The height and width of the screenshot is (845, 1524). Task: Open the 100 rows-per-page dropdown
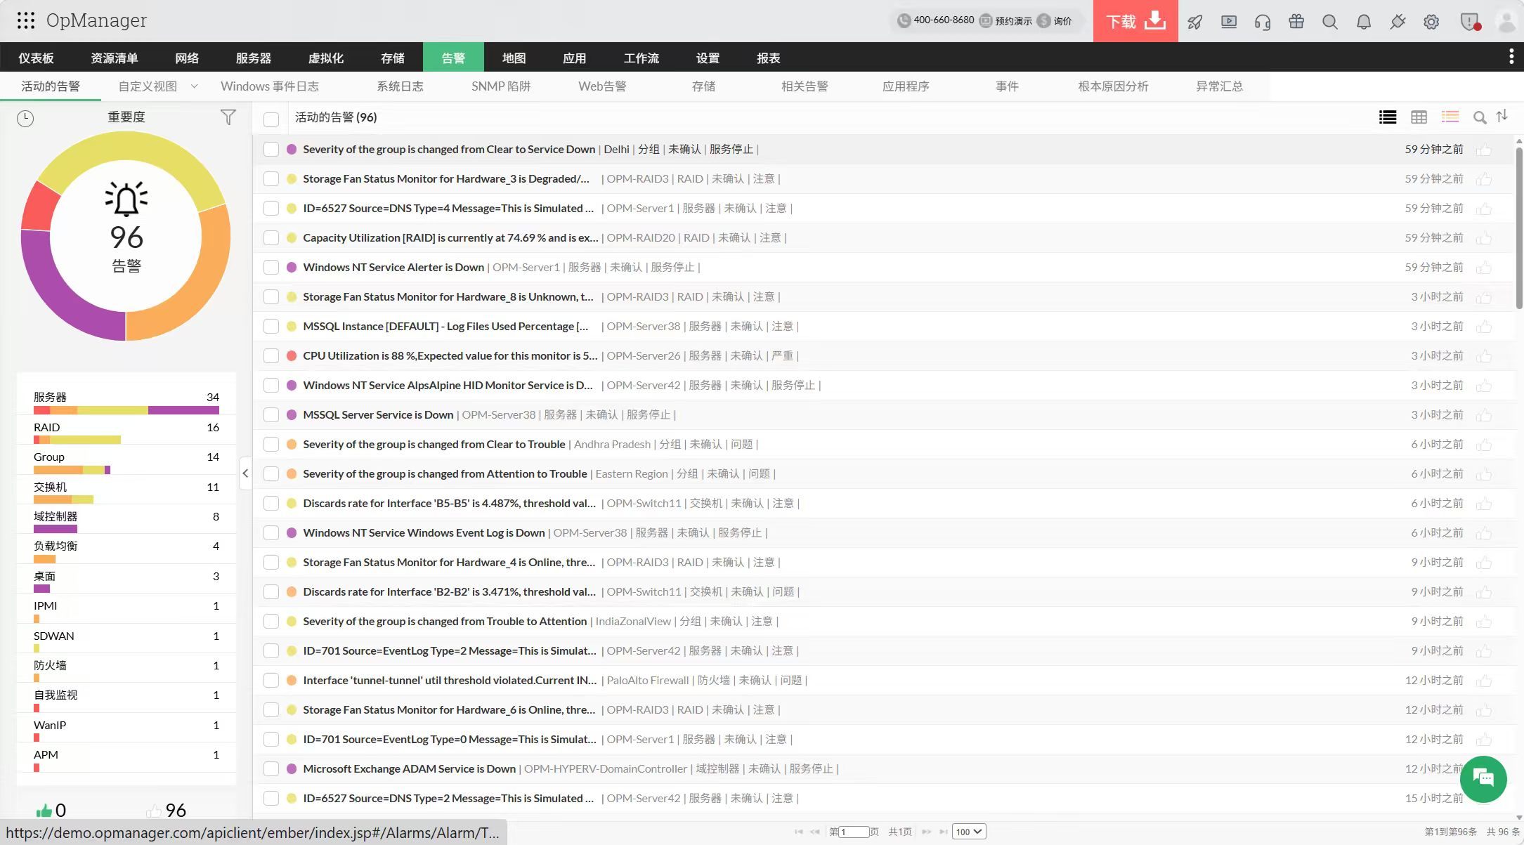(x=969, y=832)
